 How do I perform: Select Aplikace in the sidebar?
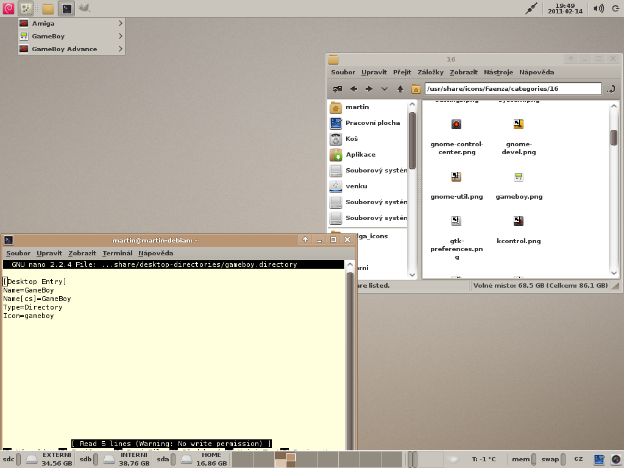point(368,155)
